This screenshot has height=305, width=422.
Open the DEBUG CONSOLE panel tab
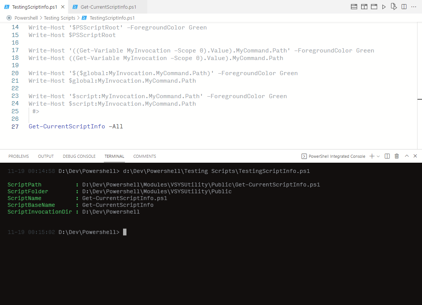click(79, 156)
